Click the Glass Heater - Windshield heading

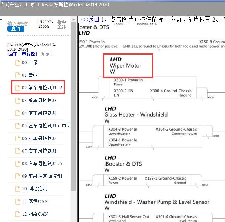click(136, 115)
